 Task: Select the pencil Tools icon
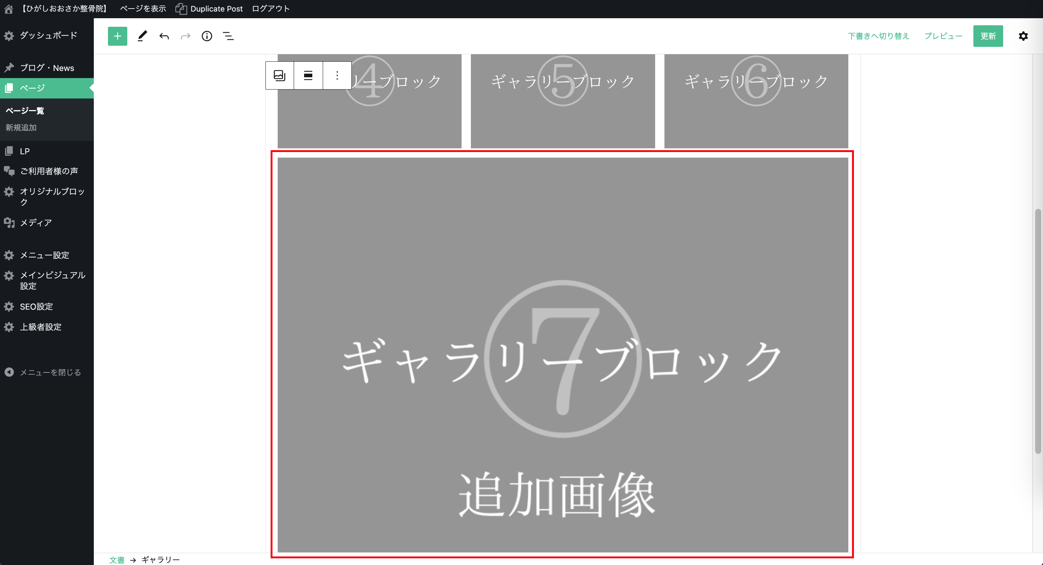(142, 36)
